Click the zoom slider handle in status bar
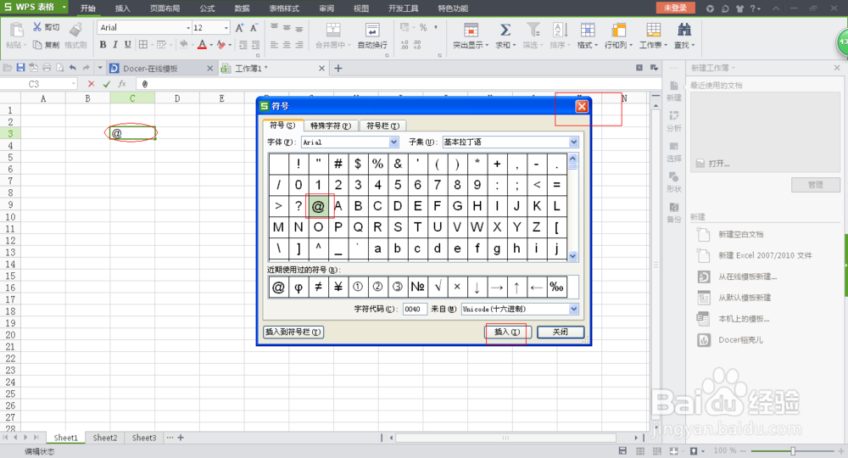 pyautogui.click(x=793, y=451)
